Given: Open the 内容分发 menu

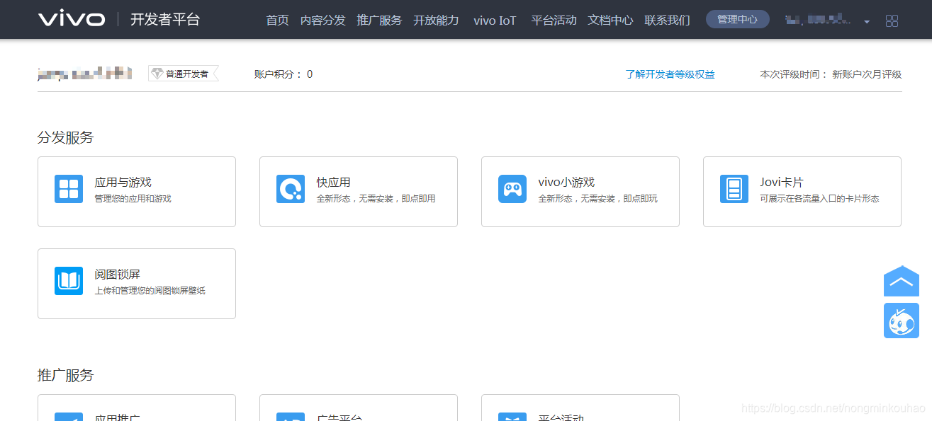Looking at the screenshot, I should click(323, 20).
